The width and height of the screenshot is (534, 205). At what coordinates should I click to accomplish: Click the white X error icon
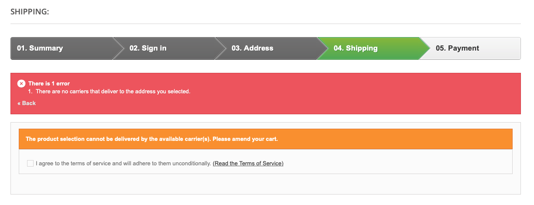[21, 83]
